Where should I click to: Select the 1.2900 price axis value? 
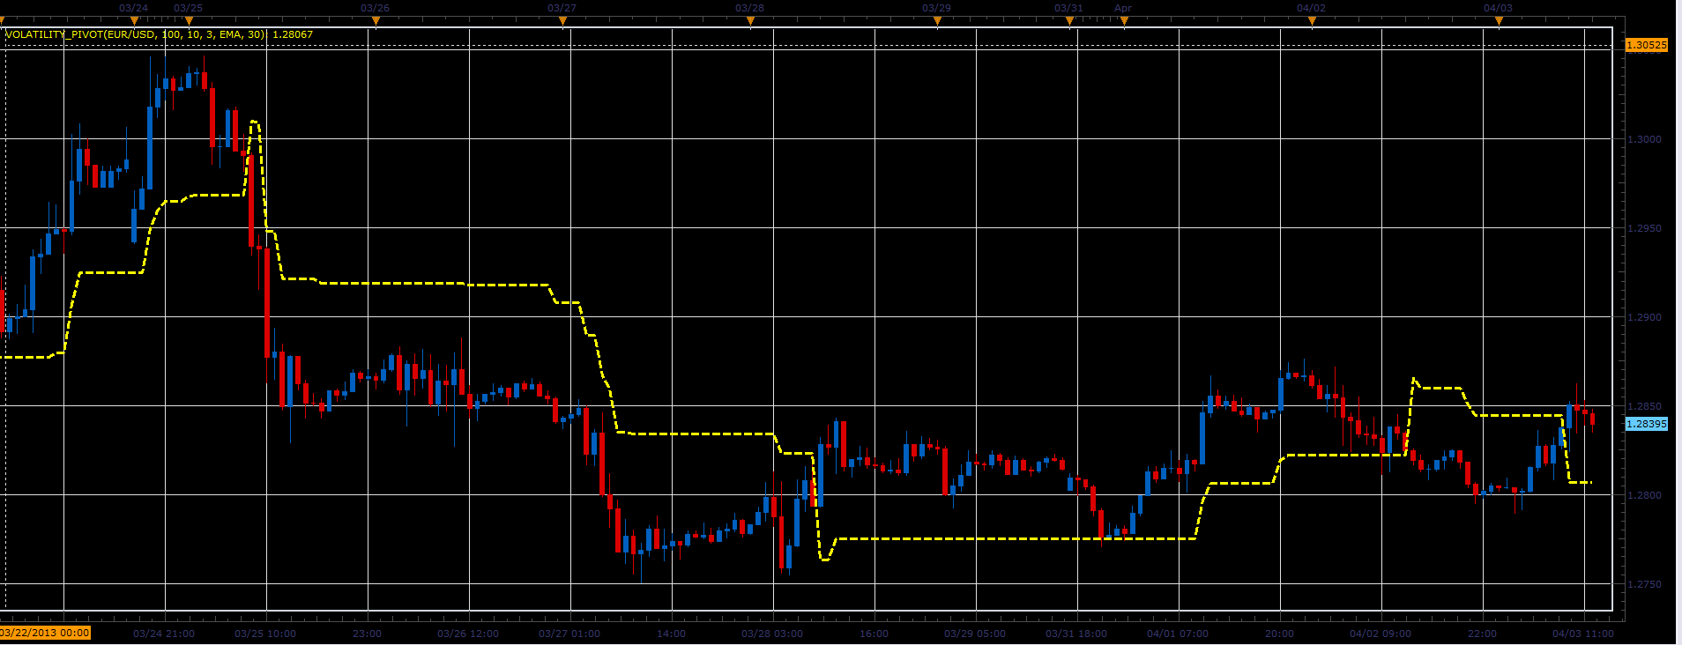point(1644,317)
